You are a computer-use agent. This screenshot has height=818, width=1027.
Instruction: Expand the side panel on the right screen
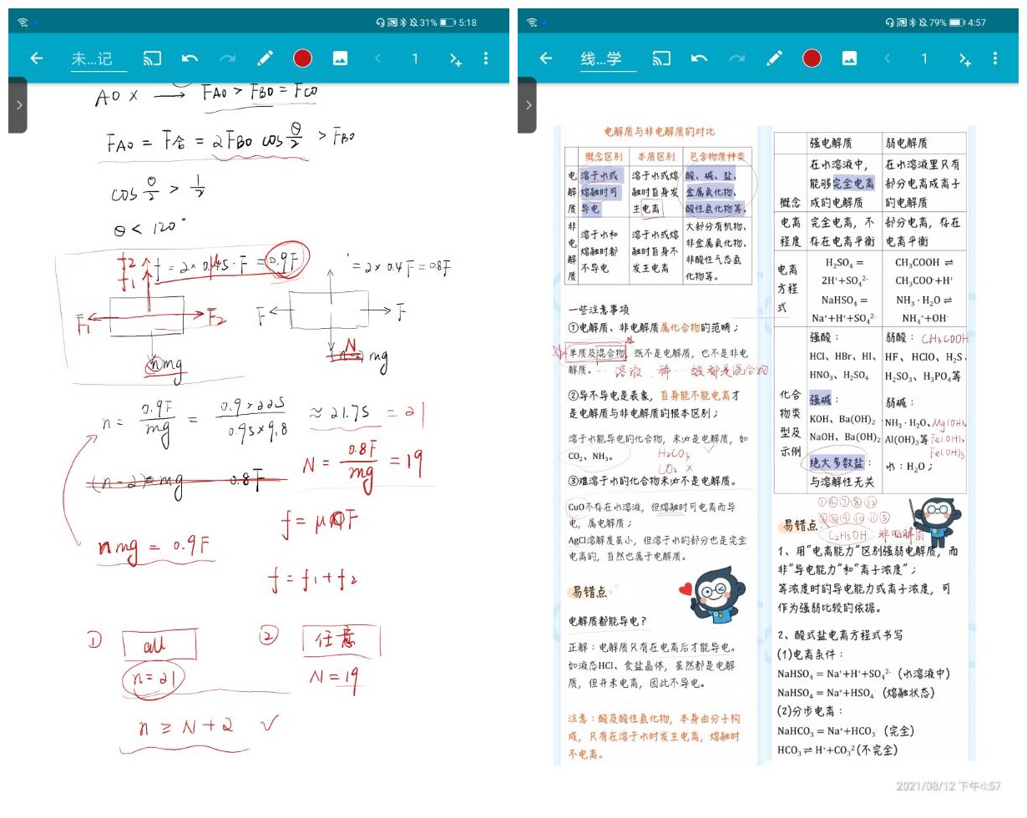pos(529,104)
